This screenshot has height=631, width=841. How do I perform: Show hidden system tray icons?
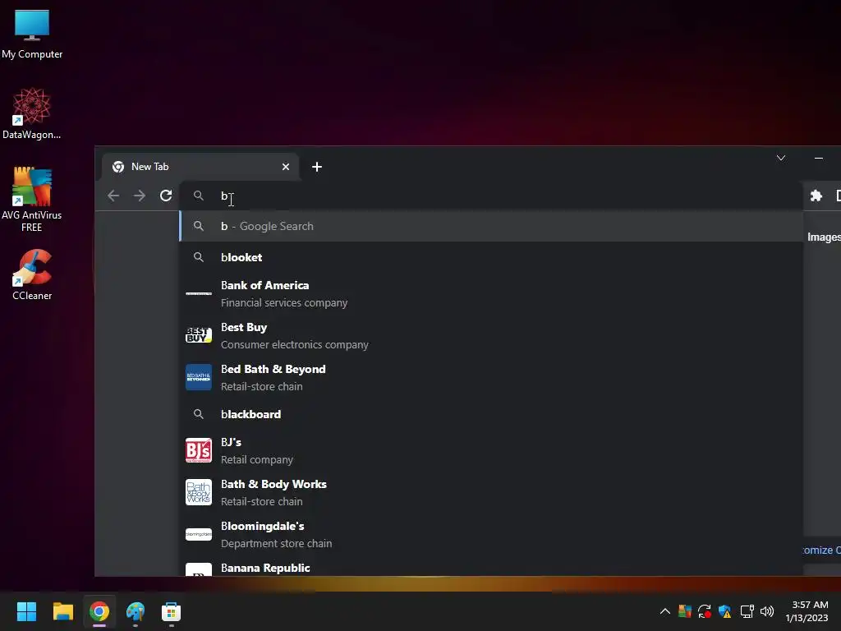[665, 611]
